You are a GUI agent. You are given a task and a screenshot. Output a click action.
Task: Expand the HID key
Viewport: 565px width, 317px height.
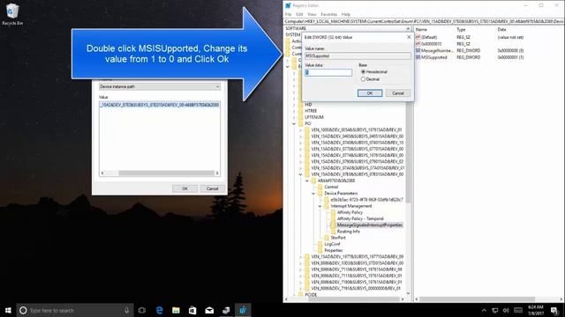click(294, 105)
